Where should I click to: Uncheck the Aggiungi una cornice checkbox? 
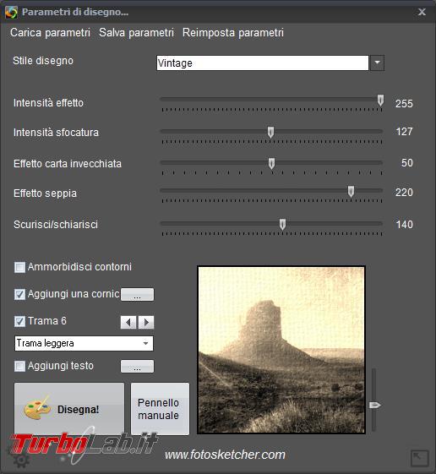(x=19, y=294)
